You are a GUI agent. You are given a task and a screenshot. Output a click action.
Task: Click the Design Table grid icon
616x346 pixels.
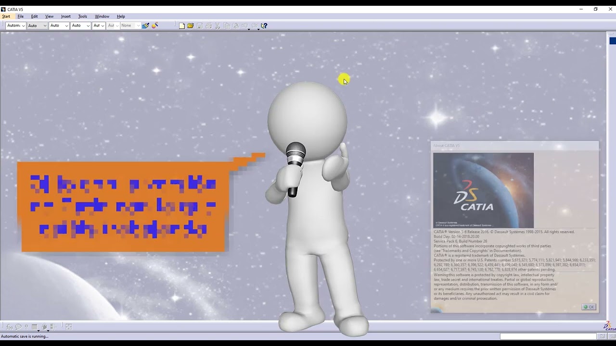click(35, 327)
